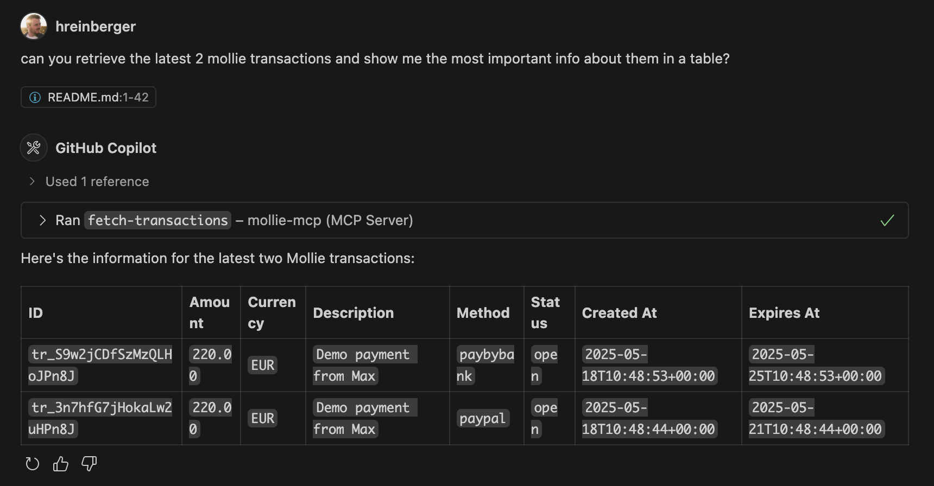Click the user prompt about mollie transactions
Screen dimensions: 934x486
point(375,59)
